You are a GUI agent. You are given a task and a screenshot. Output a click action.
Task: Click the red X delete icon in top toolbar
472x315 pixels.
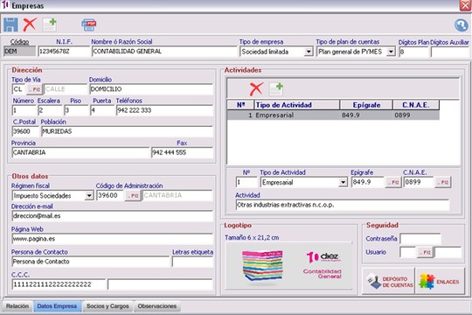pos(30,24)
